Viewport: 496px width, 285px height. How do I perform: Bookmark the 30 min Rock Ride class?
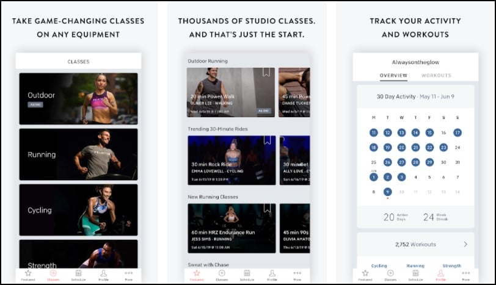point(268,140)
